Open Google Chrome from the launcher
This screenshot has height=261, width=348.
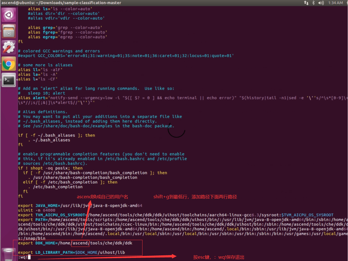[x=9, y=64]
